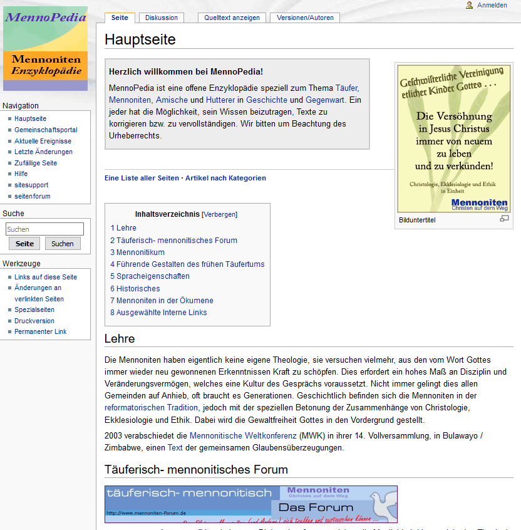Open the Quelltext anzeigen tab
Screen dimensions: 521x530
tap(232, 18)
